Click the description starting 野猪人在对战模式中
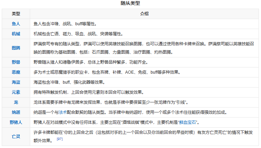This screenshot has width=261, height=148. coord(116,122)
